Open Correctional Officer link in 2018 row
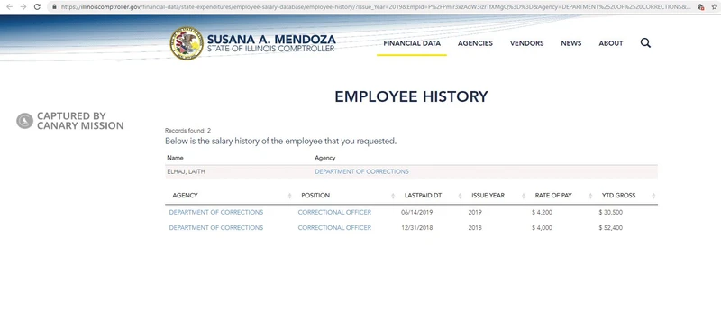 pos(334,228)
